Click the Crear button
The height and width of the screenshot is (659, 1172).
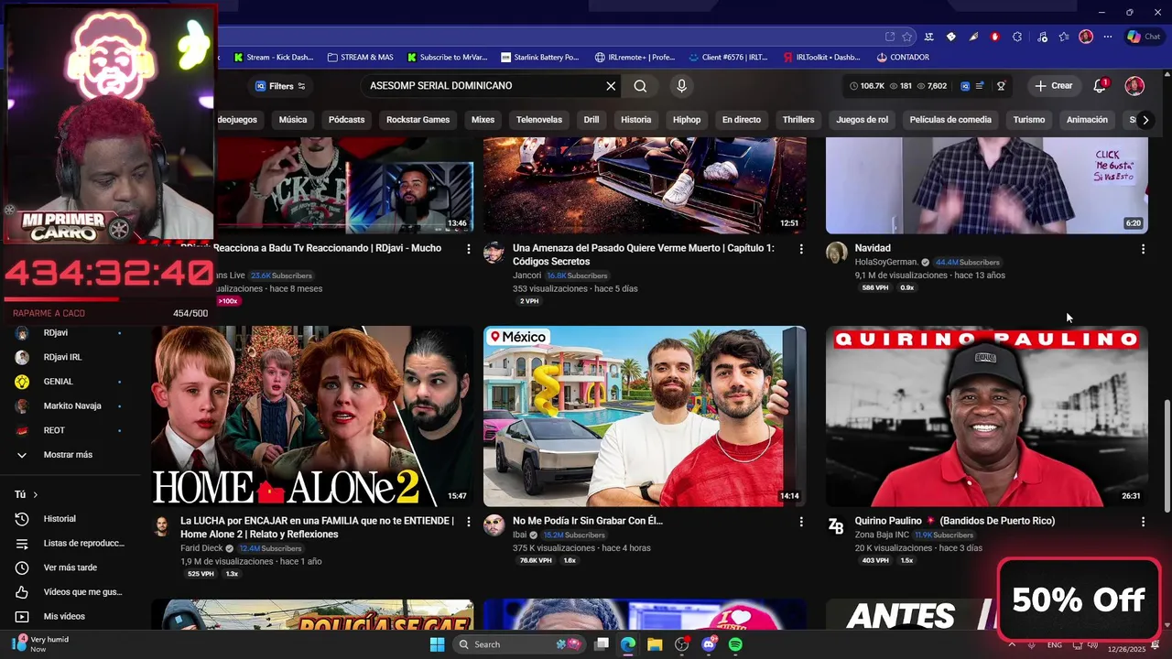coord(1053,86)
